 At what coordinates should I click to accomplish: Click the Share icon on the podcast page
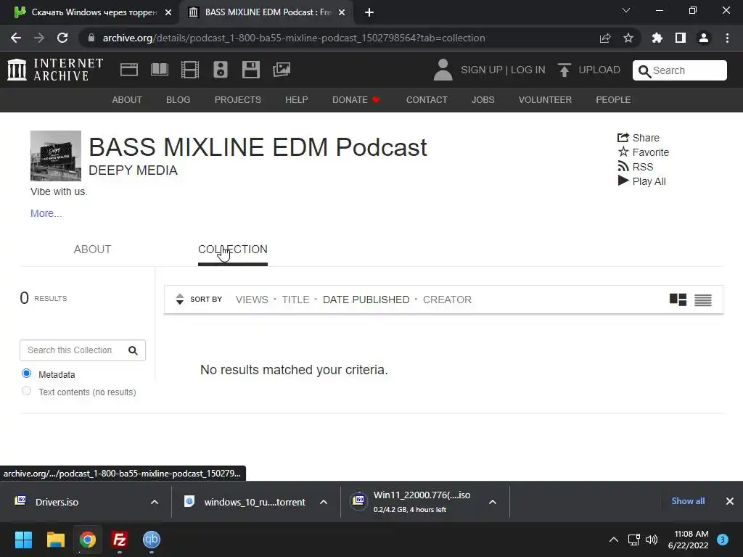click(623, 137)
